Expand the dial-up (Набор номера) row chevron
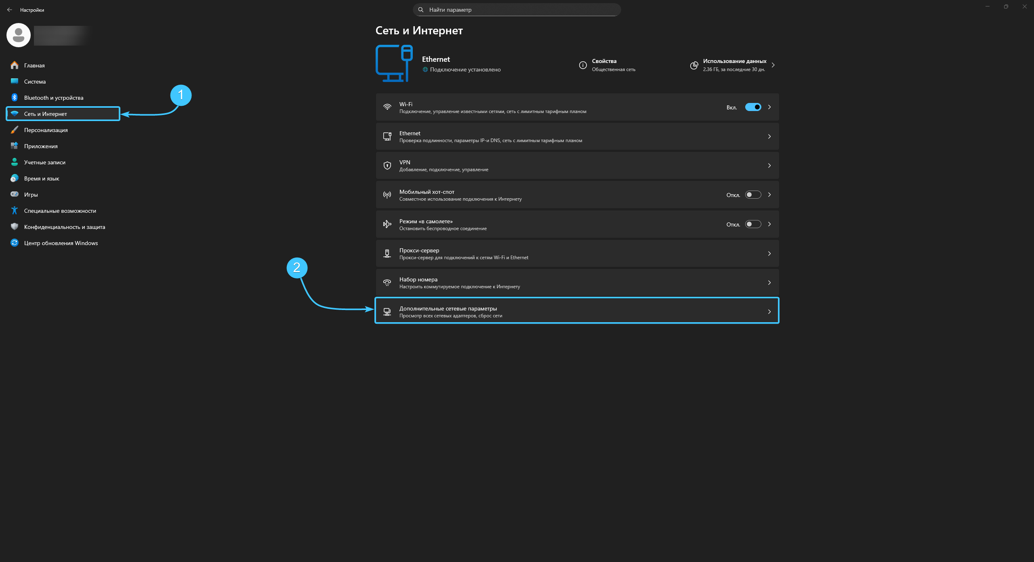The height and width of the screenshot is (562, 1034). click(x=769, y=283)
